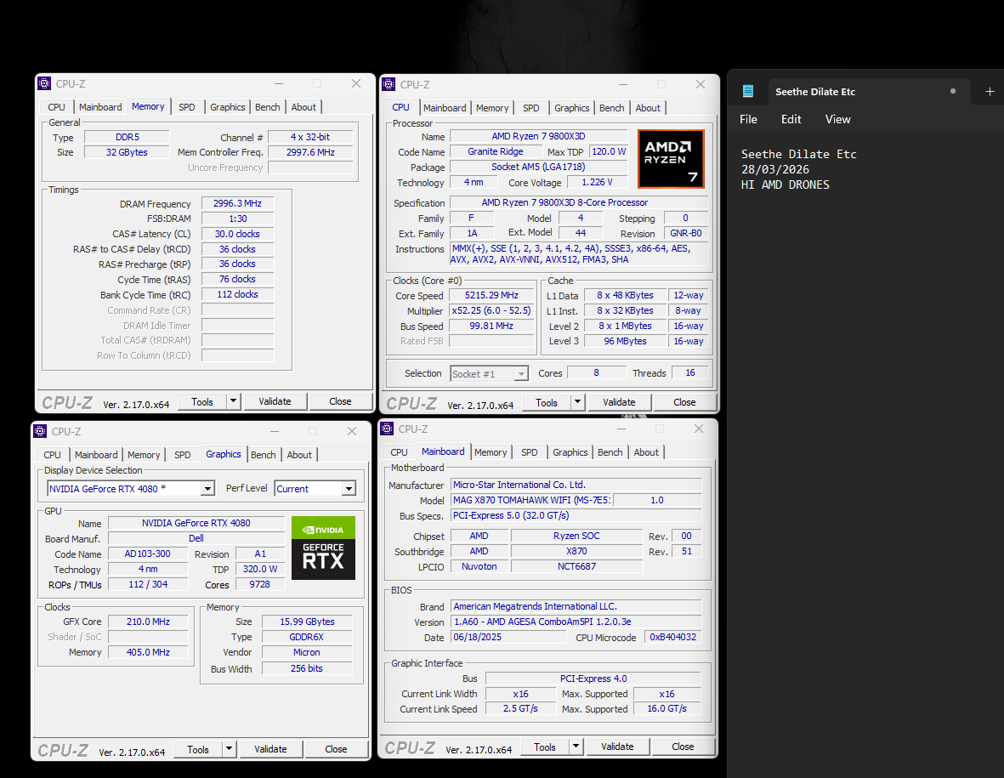Click the Board Manuf. Dell field
This screenshot has width=1004, height=778.
[x=196, y=538]
